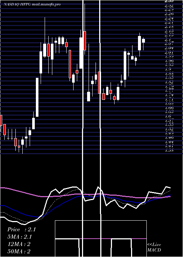Click the 2.04 price axis label

pos(169,48)
